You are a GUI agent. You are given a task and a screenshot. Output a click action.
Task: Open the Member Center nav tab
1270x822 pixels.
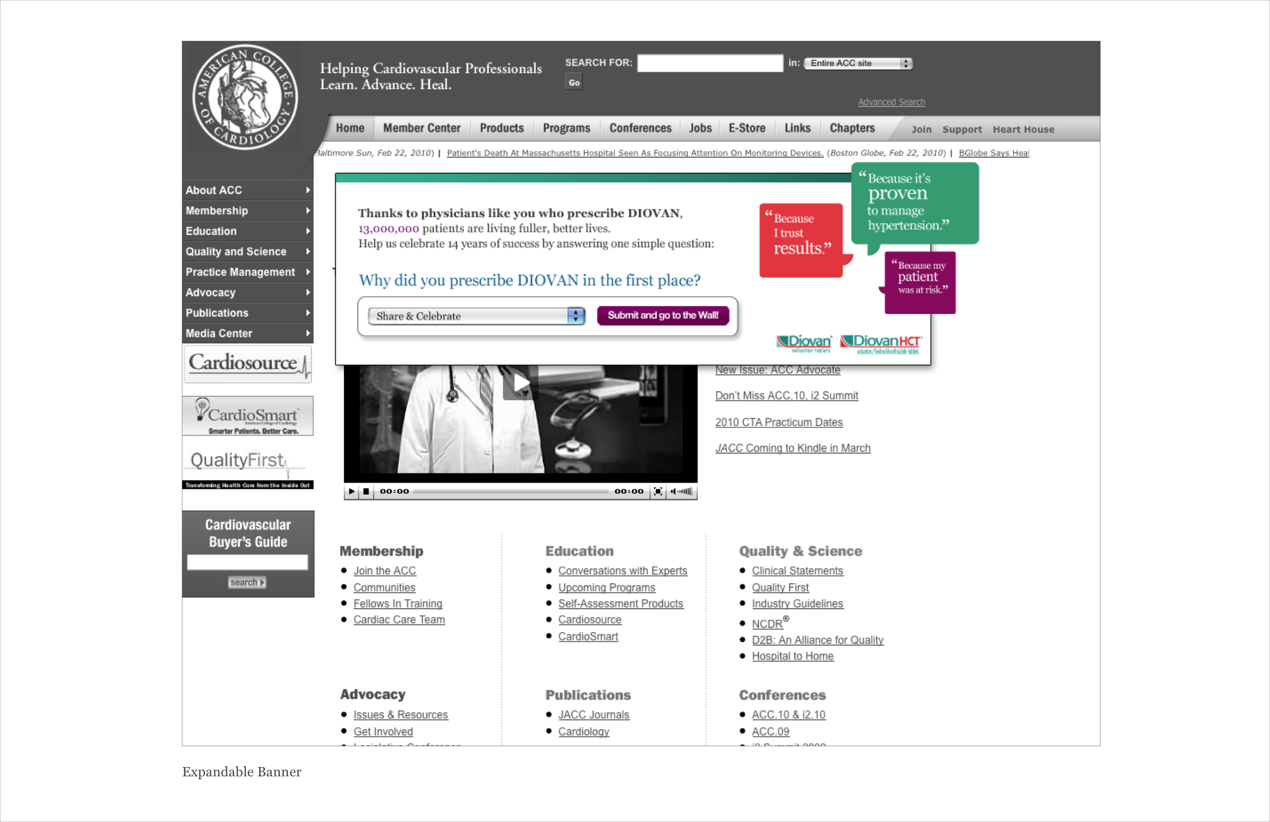[x=422, y=128]
